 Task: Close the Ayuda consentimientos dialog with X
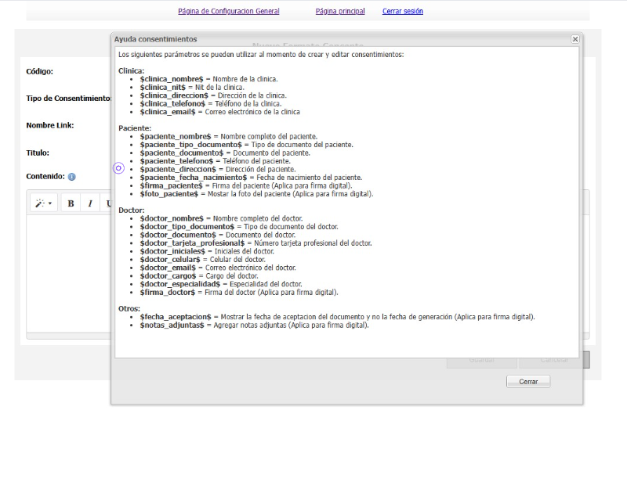[575, 39]
